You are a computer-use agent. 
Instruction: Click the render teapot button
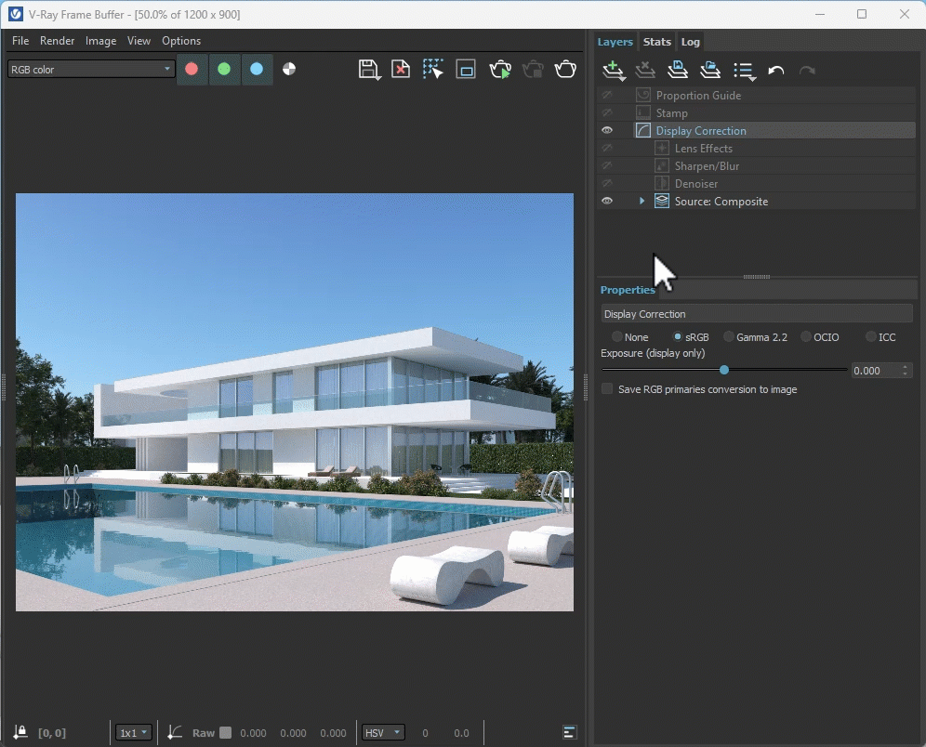[565, 70]
